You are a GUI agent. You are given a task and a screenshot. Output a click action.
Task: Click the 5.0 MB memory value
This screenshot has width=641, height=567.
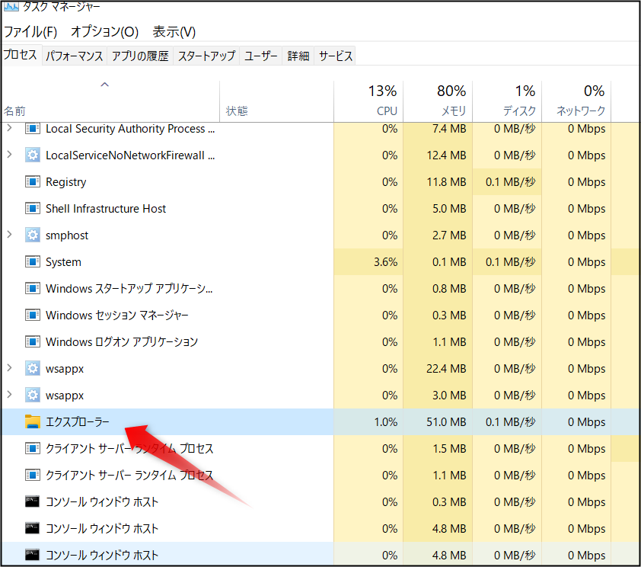click(449, 209)
